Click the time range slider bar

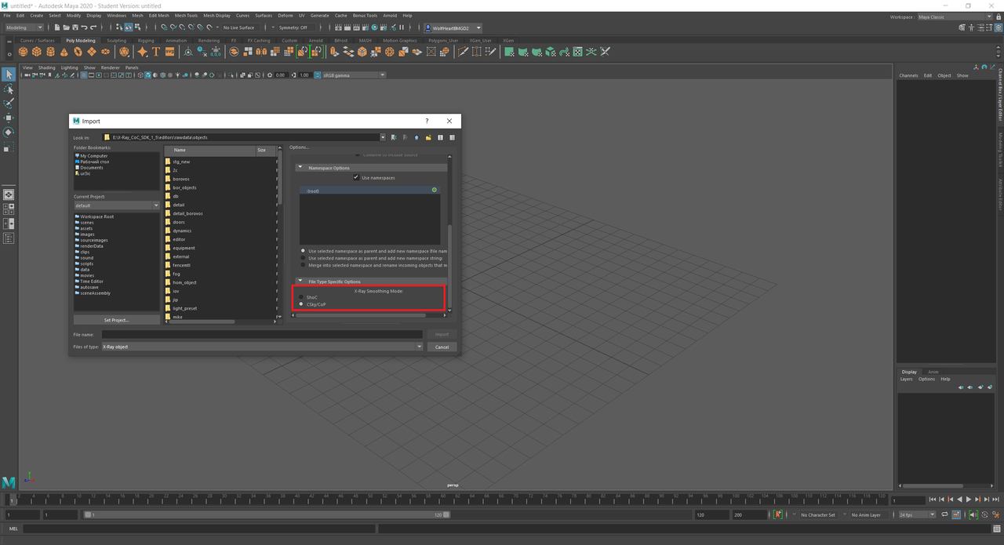266,515
